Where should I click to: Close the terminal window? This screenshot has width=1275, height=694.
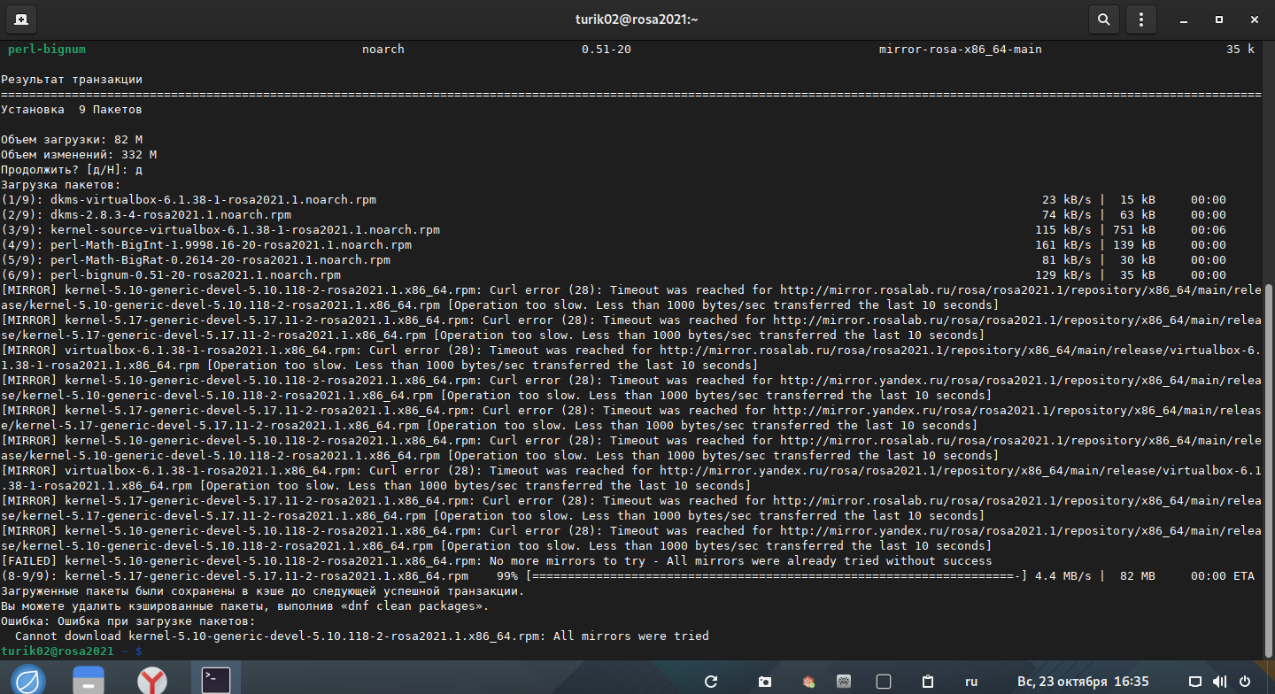coord(1253,19)
